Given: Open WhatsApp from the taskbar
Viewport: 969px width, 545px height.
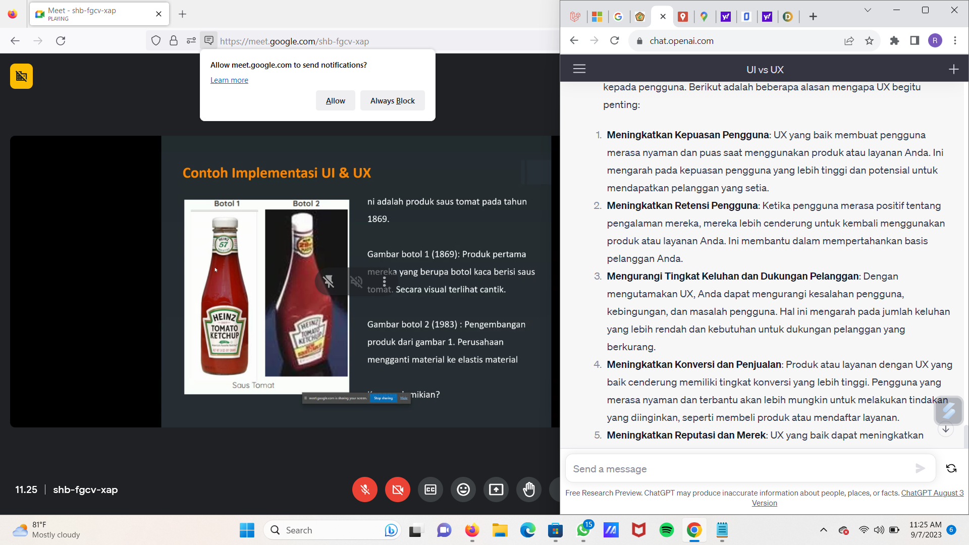Looking at the screenshot, I should point(583,530).
